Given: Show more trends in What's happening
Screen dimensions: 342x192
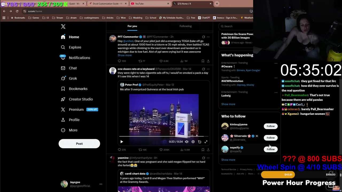Looking at the screenshot, I should 228,104.
